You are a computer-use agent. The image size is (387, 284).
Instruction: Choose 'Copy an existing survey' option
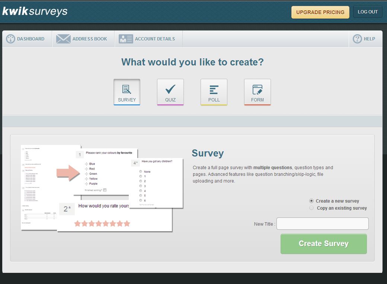coord(311,208)
